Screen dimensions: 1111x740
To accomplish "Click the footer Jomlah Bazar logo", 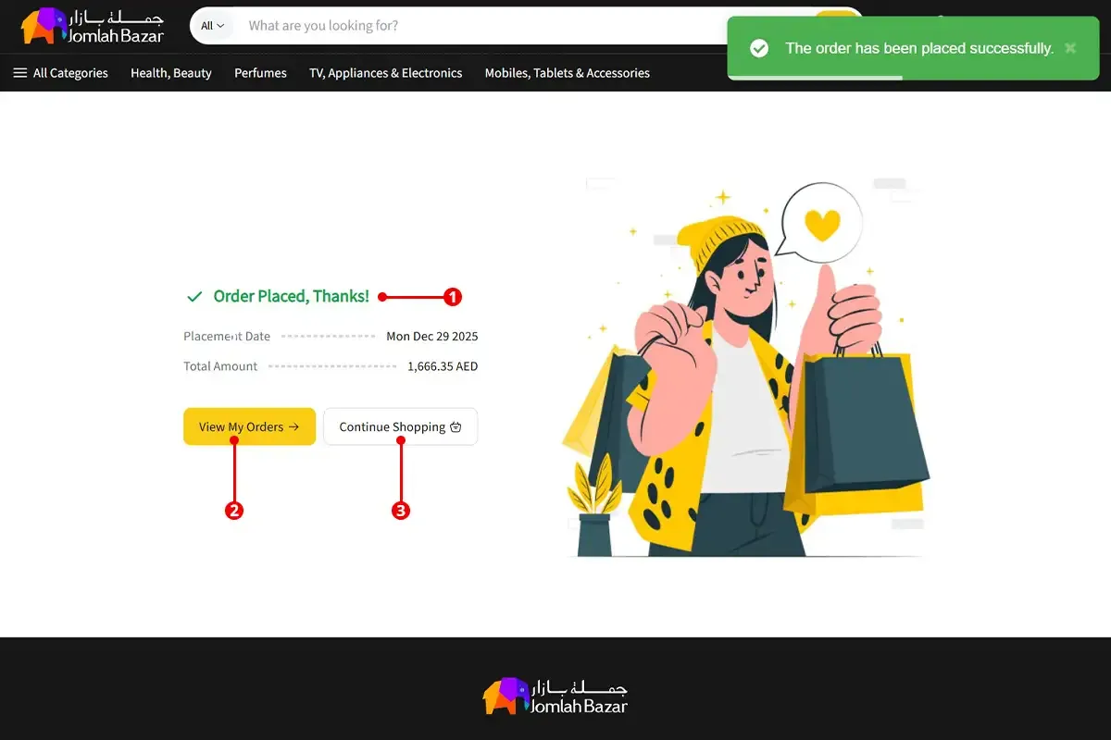I will [x=555, y=696].
